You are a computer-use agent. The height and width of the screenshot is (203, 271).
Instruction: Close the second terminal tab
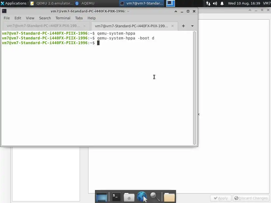[173, 26]
